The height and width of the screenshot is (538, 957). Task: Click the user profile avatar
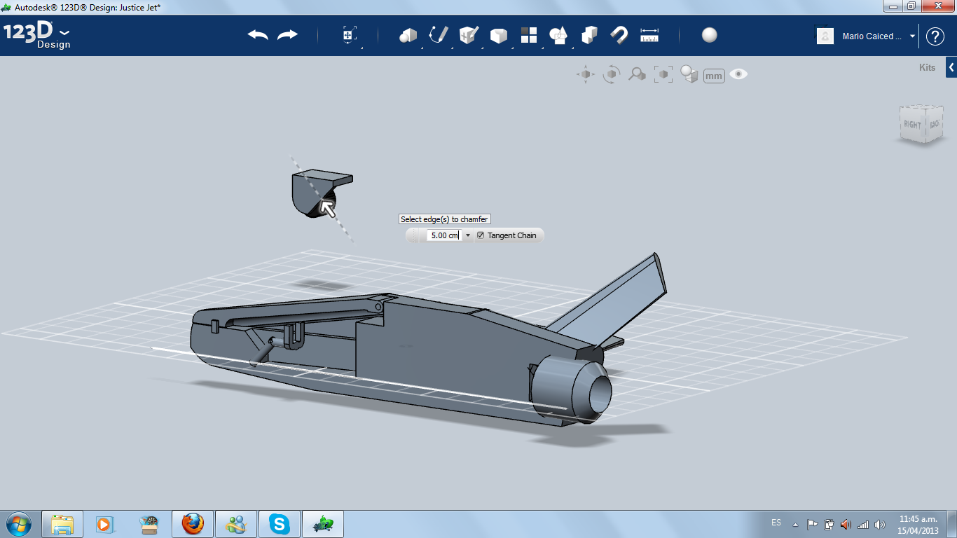pyautogui.click(x=825, y=36)
